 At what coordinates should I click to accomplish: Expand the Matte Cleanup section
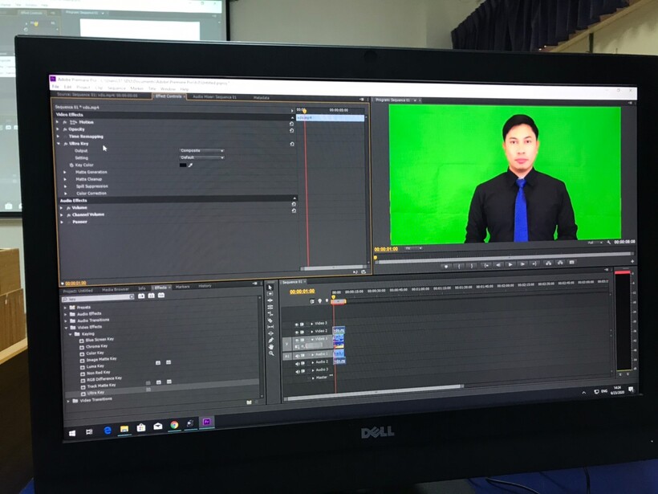pos(65,179)
